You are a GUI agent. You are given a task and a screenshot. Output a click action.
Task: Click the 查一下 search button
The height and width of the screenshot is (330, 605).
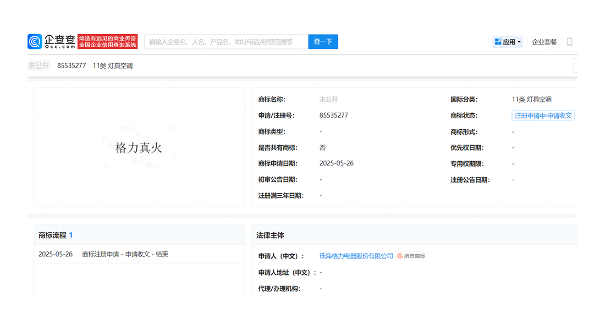(x=323, y=42)
